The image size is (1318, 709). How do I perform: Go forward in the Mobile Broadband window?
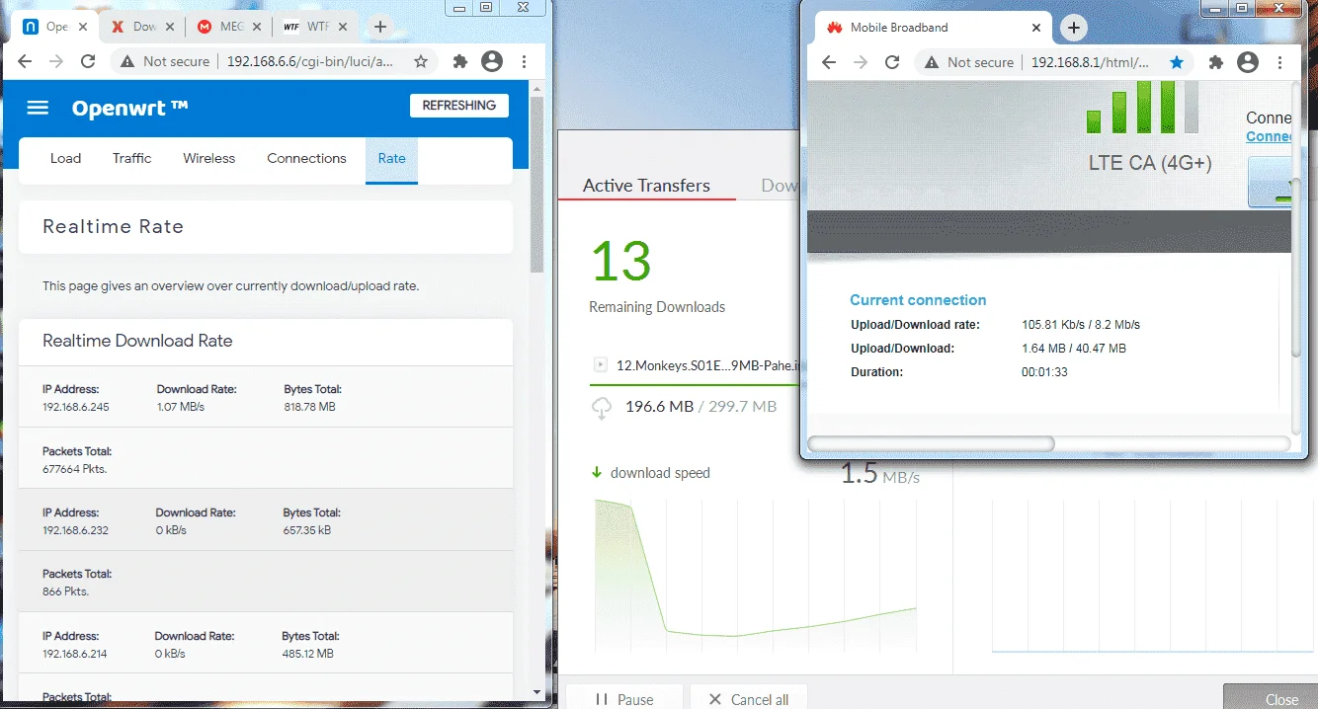861,62
